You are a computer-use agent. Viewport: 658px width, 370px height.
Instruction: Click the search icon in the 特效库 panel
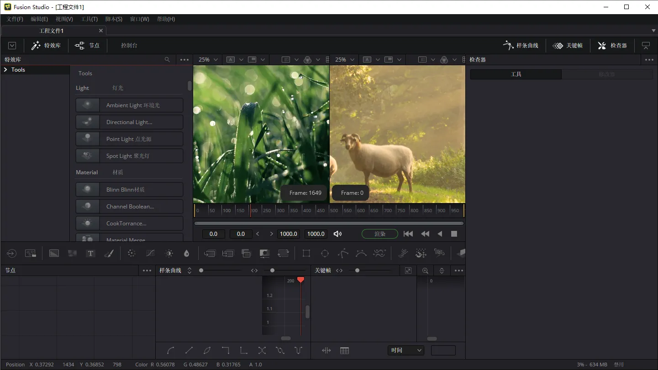167,60
